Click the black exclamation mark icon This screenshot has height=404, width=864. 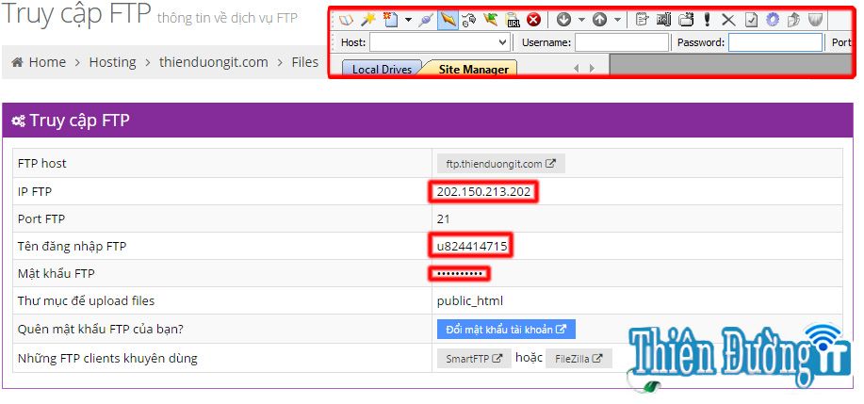click(x=707, y=19)
